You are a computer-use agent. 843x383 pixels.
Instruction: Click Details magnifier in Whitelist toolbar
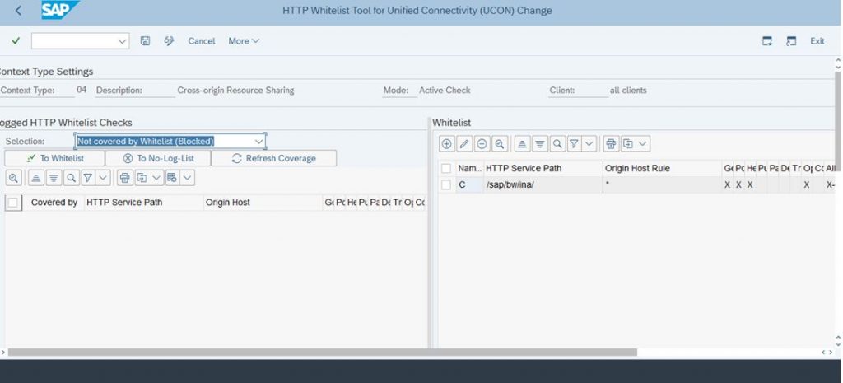tap(500, 143)
